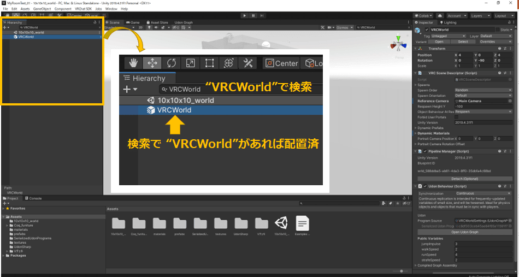Open the Unity scene asset 10x10x10 in Project
The image size is (519, 277).
(282, 223)
